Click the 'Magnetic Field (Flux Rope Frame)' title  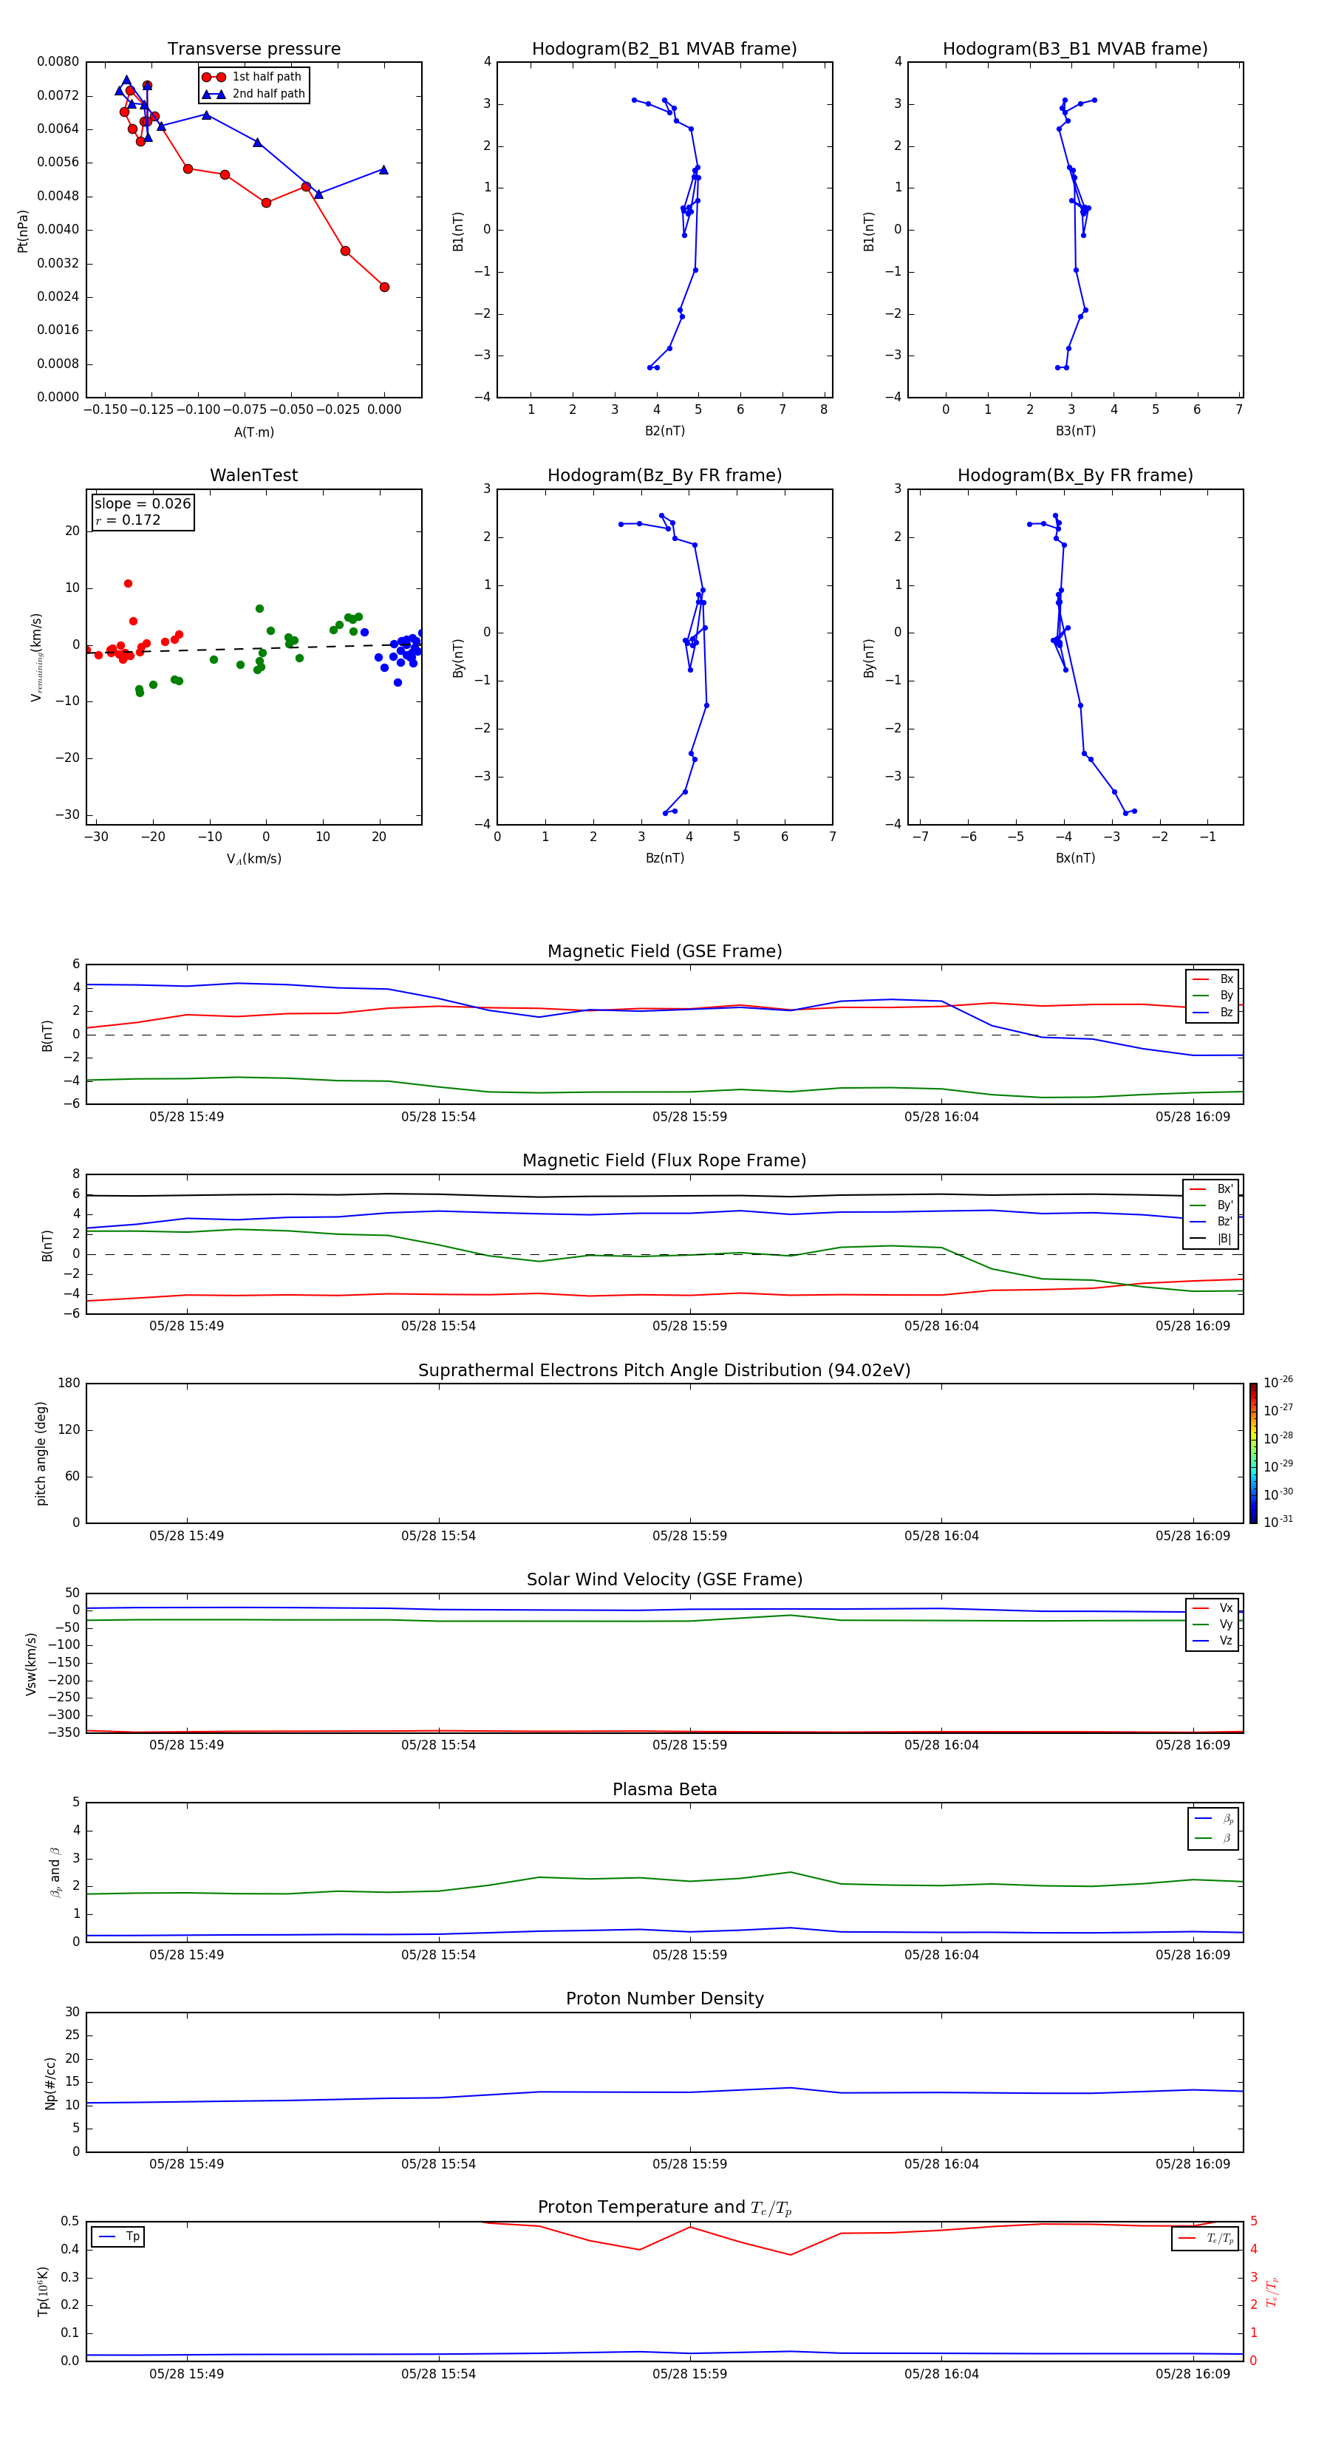(x=664, y=1161)
